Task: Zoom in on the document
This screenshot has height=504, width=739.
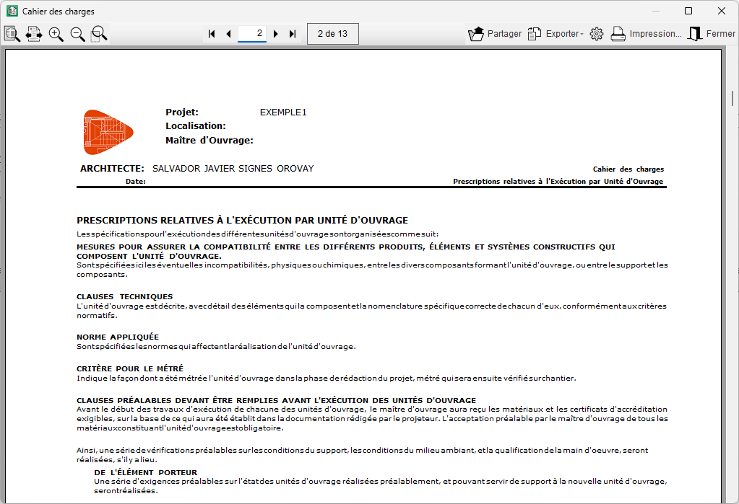Action: pyautogui.click(x=56, y=34)
